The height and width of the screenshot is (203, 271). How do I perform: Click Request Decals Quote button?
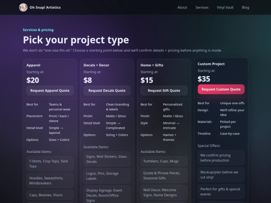coord(107,90)
